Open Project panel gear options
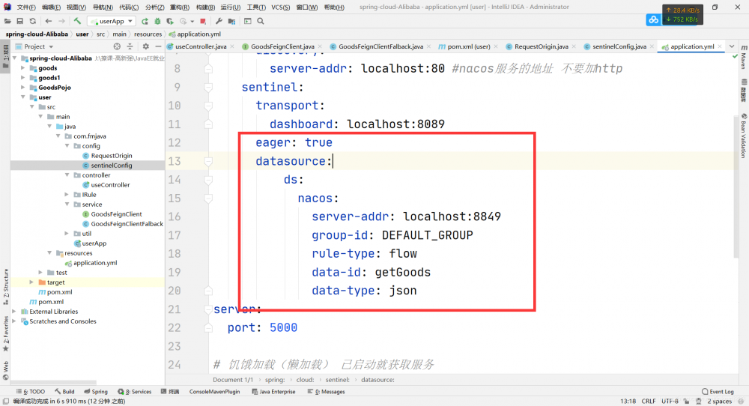 click(x=146, y=46)
